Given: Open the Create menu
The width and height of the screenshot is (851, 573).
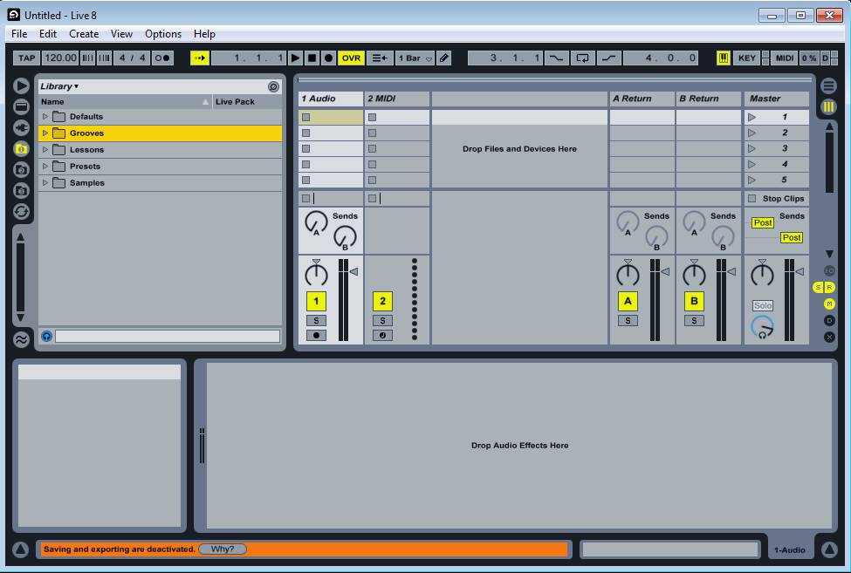Looking at the screenshot, I should point(84,34).
